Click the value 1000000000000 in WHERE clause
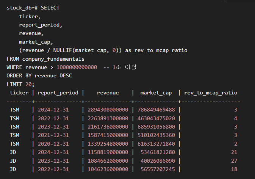Viewport: 255px width, 179px height. point(77,68)
